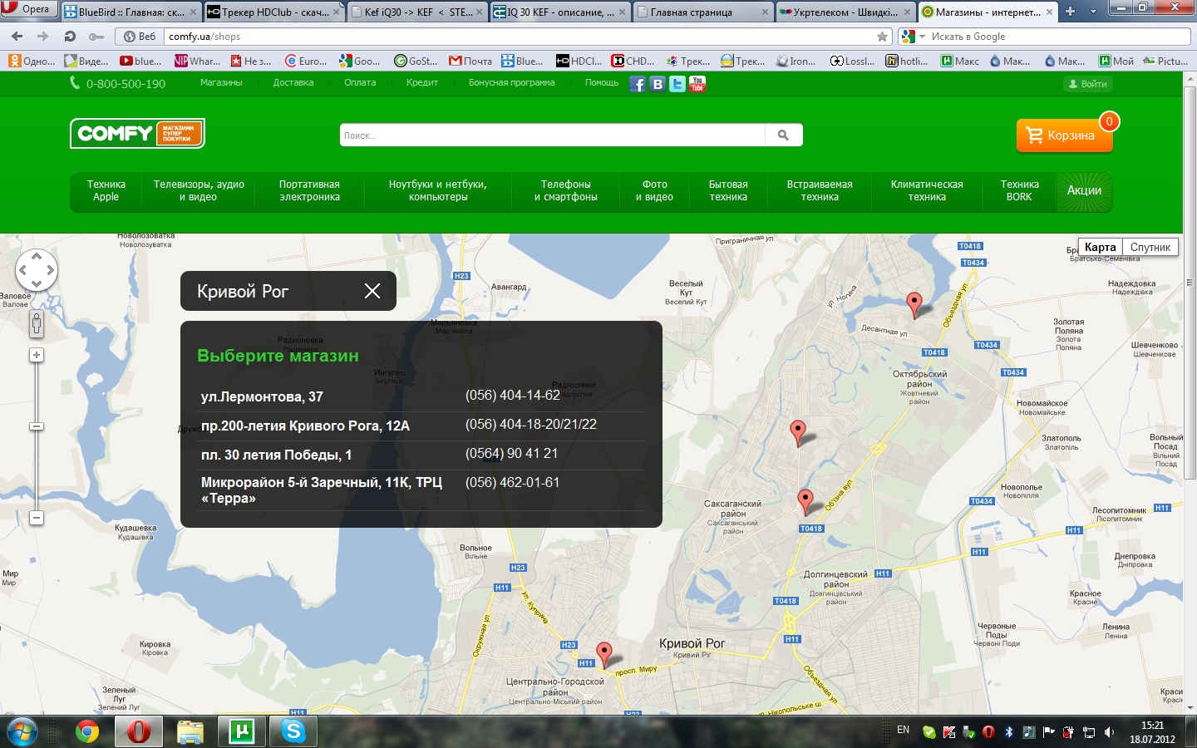Click the Comfy logo
The height and width of the screenshot is (748, 1197).
tap(137, 133)
